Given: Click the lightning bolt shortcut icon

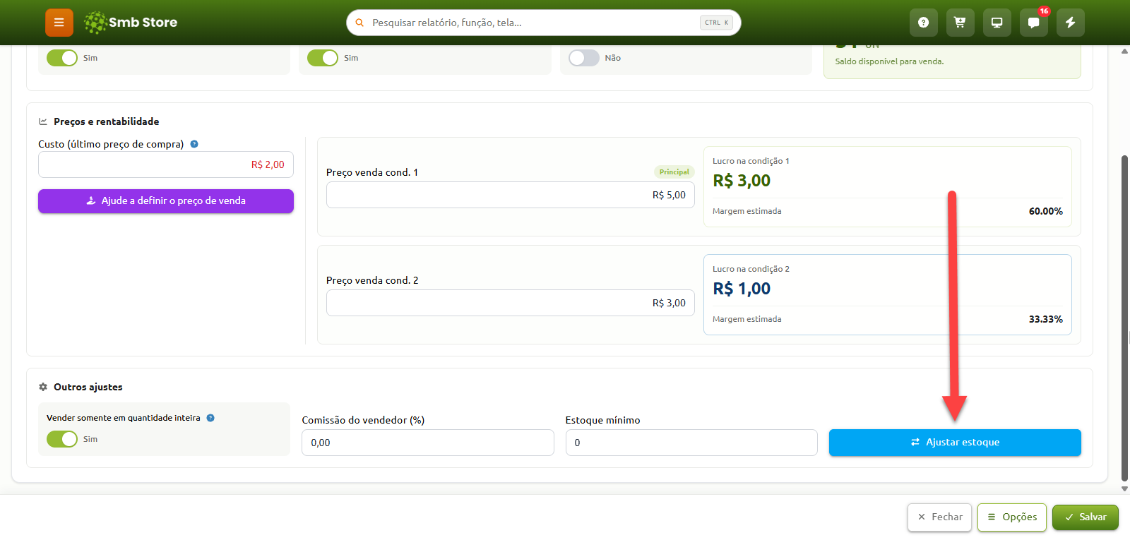Looking at the screenshot, I should tap(1070, 23).
